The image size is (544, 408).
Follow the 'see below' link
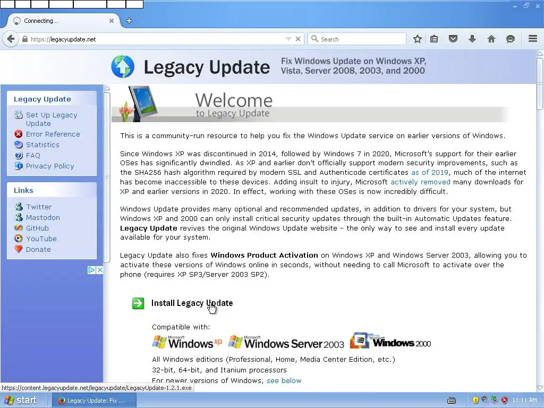coord(284,380)
